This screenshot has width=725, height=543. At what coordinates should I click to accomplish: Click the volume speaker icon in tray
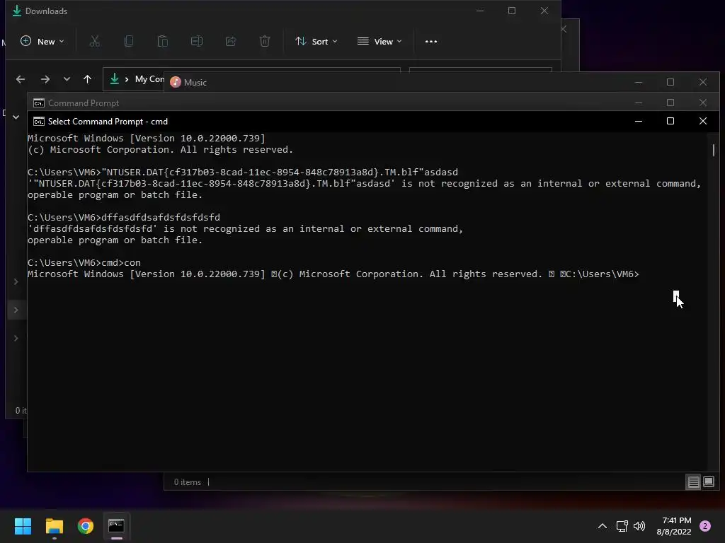tap(639, 526)
